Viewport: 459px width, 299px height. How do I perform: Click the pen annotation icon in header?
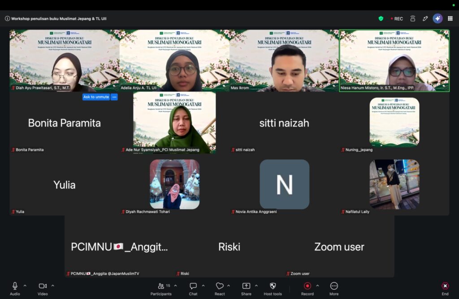coord(425,18)
